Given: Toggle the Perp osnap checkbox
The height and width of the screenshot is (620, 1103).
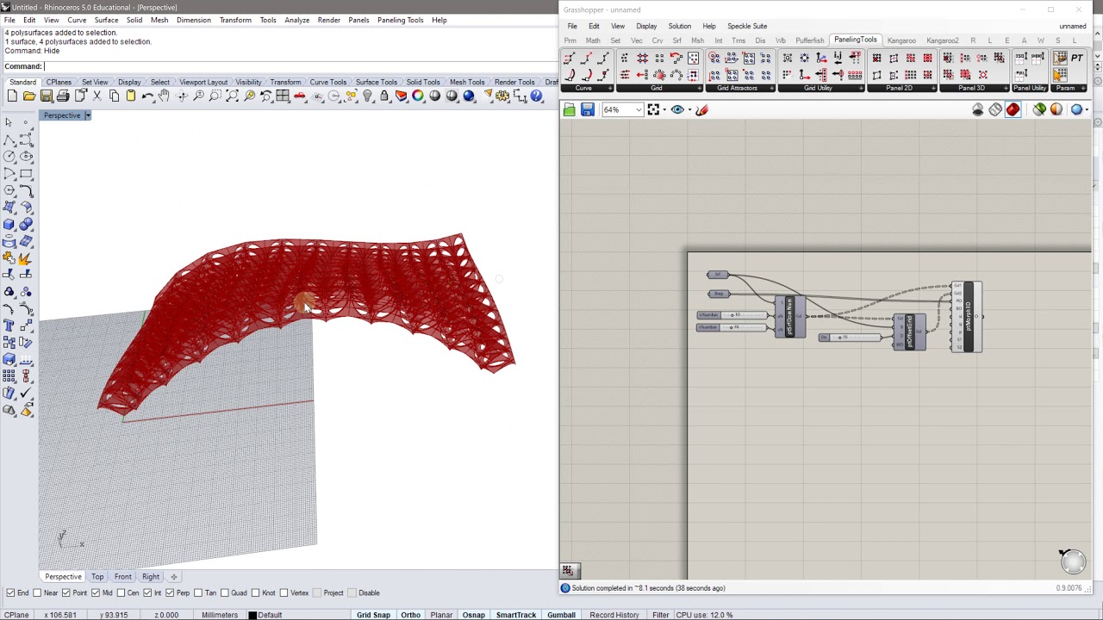Looking at the screenshot, I should (x=171, y=592).
